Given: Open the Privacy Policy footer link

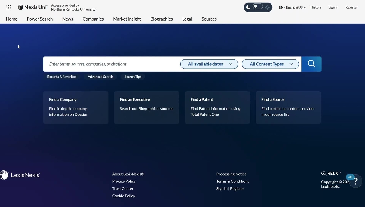Looking at the screenshot, I should 124,181.
